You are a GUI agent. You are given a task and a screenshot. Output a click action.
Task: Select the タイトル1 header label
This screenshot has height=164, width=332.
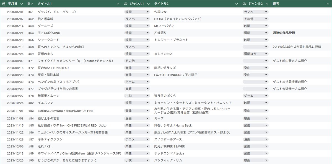pyautogui.click(x=45, y=4)
